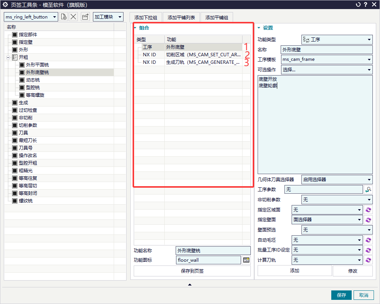Click the 名称 column header
This screenshot has height=304, width=380.
(x=59, y=27)
